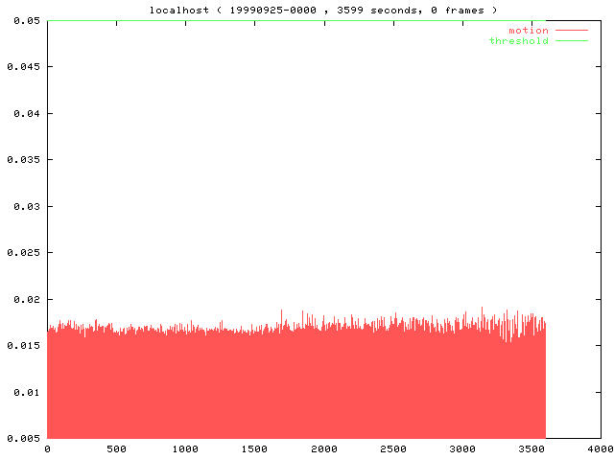Viewport: 614px width, 460px height.
Task: Click the 2000 x-axis tick label
Action: tap(324, 448)
